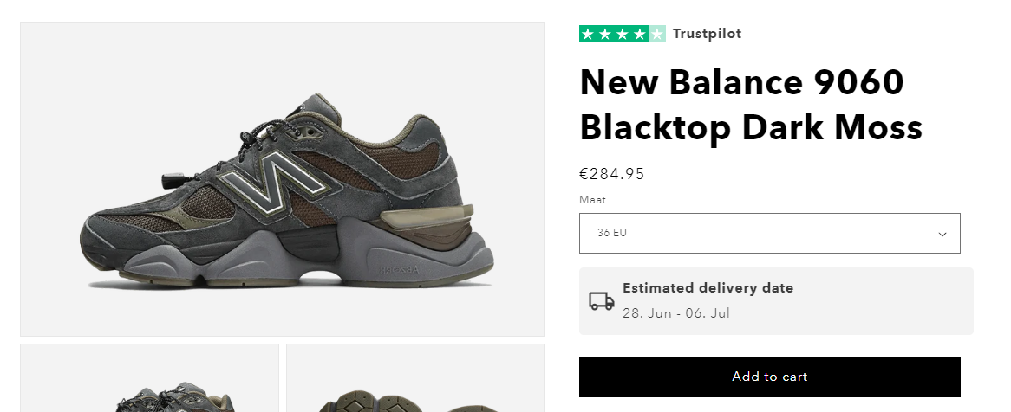Click the fourth Trustpilot star
Screen dimensions: 1011x412
(640, 35)
